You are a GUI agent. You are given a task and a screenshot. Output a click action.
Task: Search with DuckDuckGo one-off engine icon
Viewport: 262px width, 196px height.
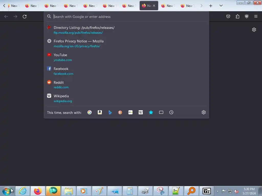point(120,112)
